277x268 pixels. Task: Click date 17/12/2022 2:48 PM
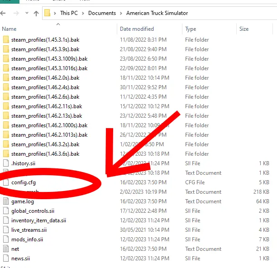[x=143, y=211]
